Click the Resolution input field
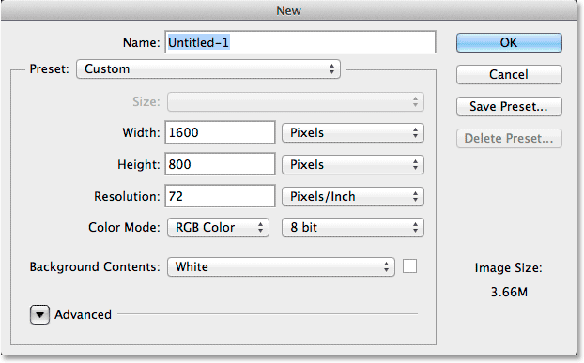584x363 pixels. click(x=220, y=196)
